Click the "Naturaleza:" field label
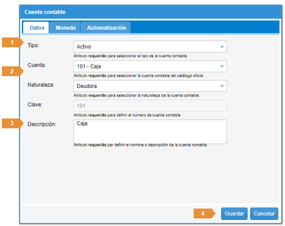The height and width of the screenshot is (226, 285). [42, 85]
